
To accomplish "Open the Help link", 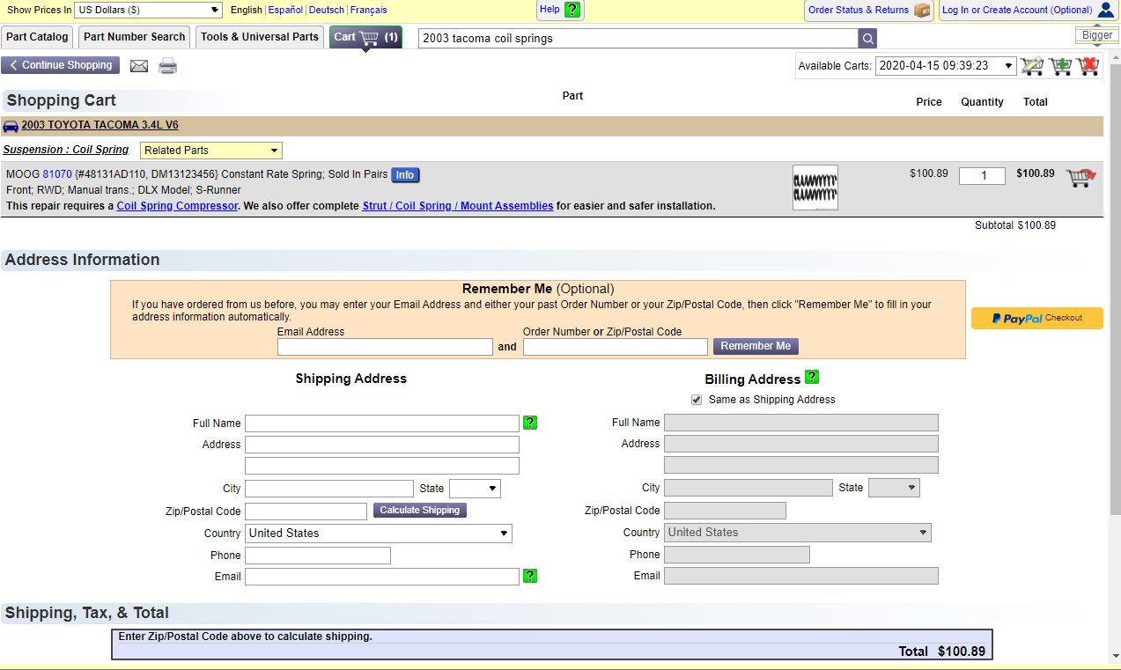I will 549,10.
